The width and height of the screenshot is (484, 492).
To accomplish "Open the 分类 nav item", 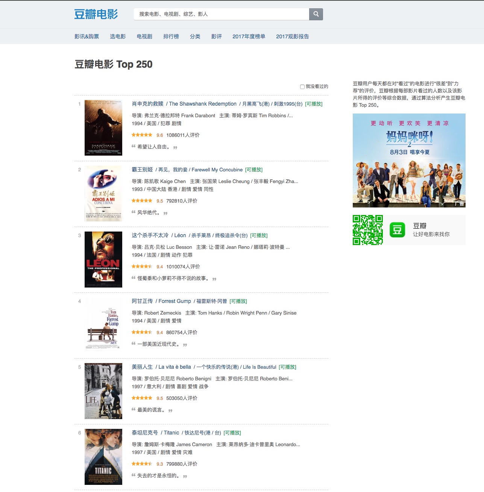I will 195,36.
